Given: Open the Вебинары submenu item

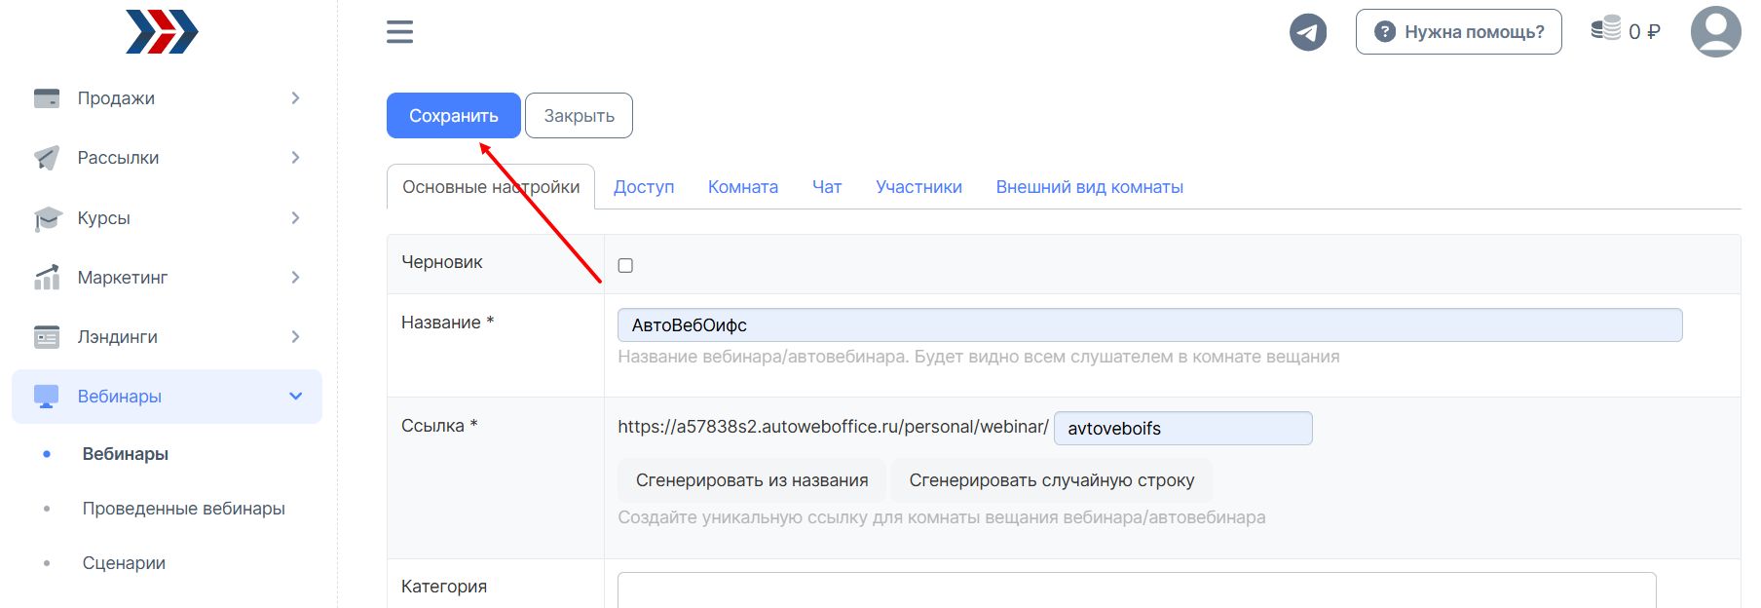Looking at the screenshot, I should (x=126, y=454).
